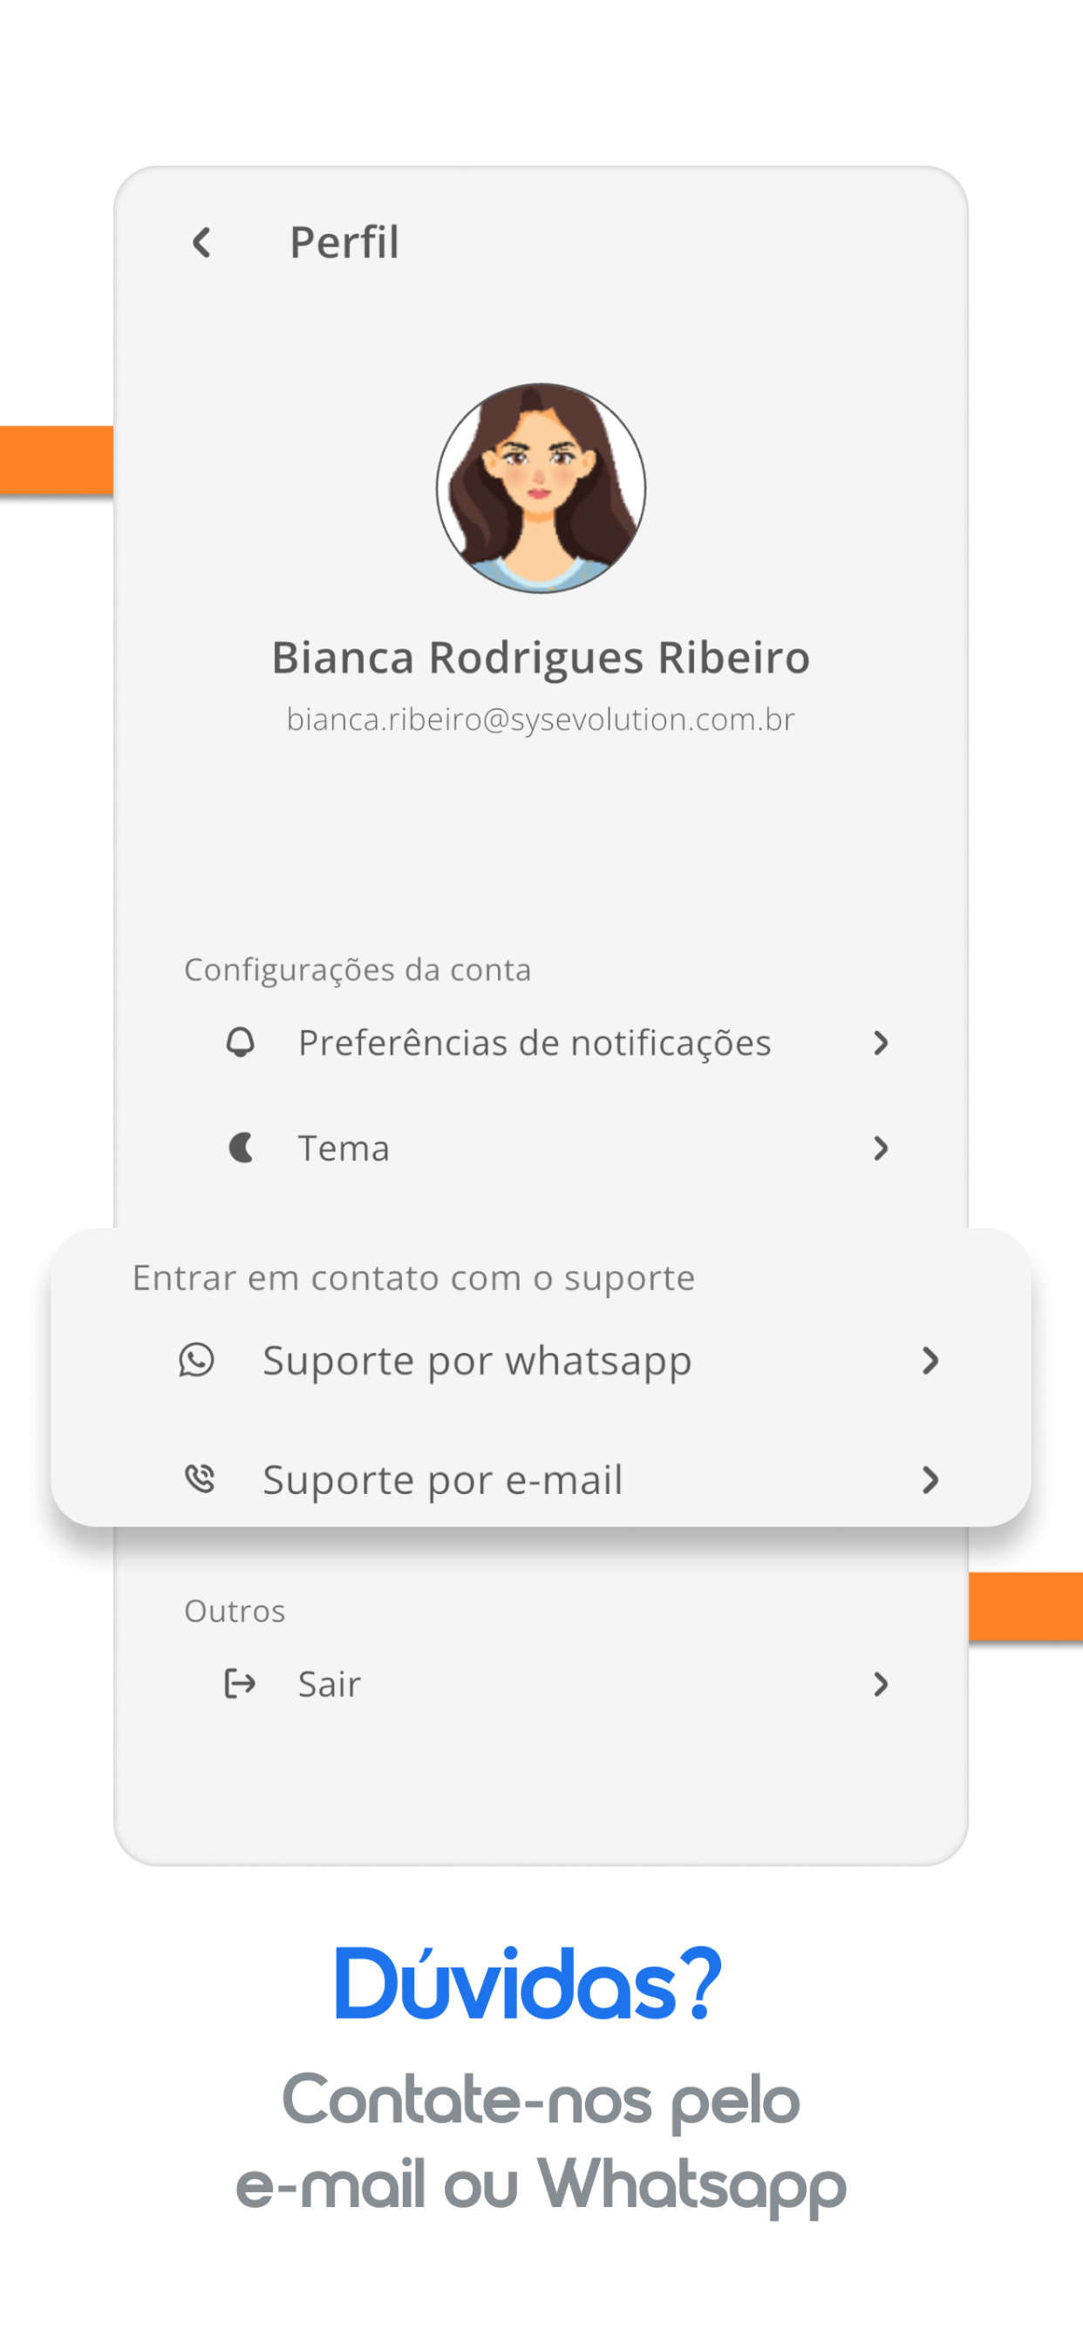1083x2343 pixels.
Task: Tap the Perfil header title
Action: (344, 243)
